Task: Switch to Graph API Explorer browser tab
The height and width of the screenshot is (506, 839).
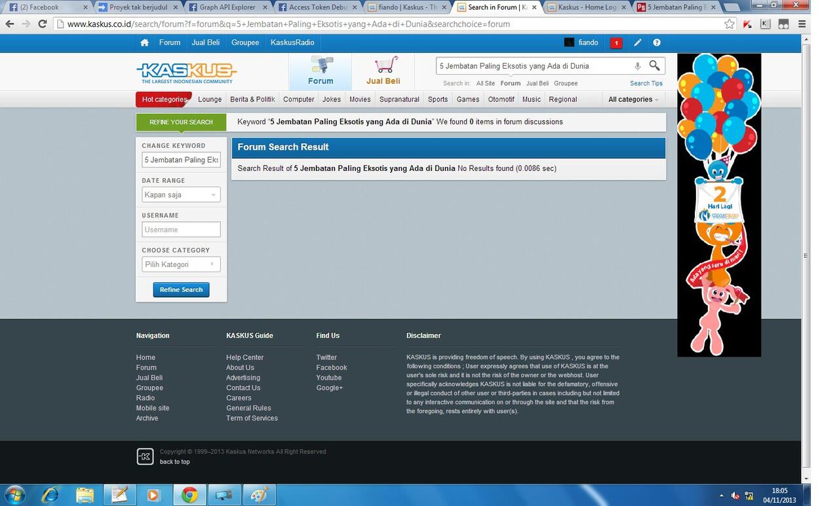Action: point(227,7)
